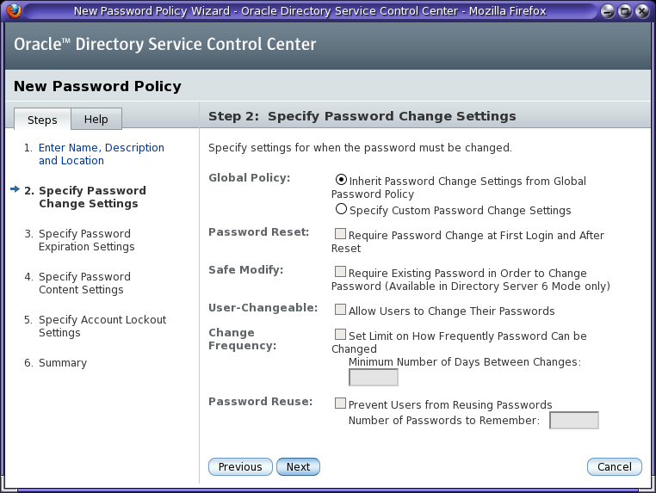
Task: Close the New Password Policy Wizard window
Action: [641, 11]
